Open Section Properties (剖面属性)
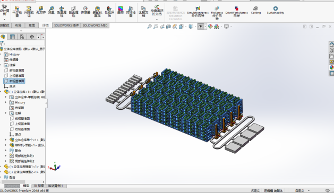The height and width of the screenshot is (193, 334). [73, 12]
